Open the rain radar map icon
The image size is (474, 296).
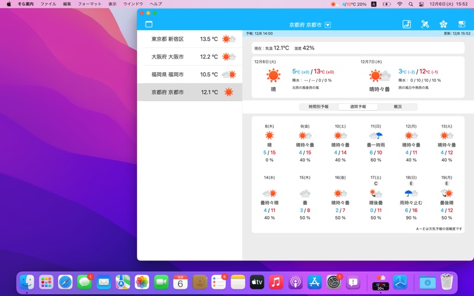click(406, 24)
